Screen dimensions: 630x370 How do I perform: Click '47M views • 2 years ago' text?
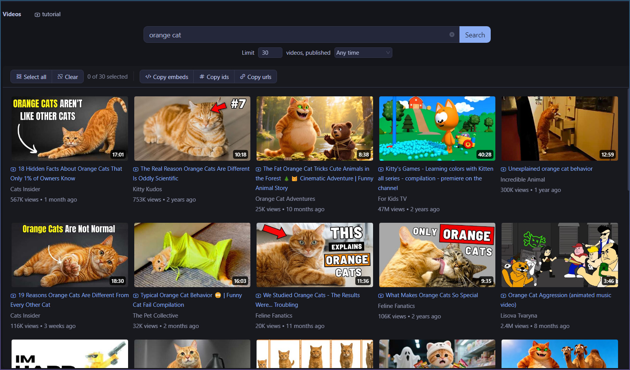(x=409, y=209)
